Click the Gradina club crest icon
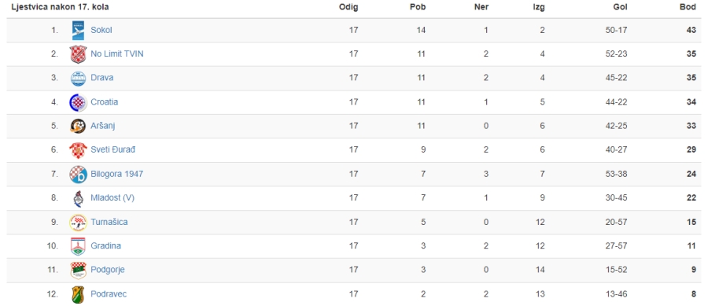Image resolution: width=708 pixels, height=306 pixels. point(78,246)
